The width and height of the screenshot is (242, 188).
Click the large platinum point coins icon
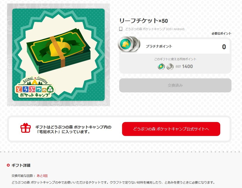point(129,44)
